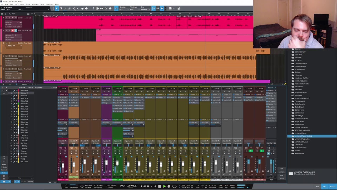The width and height of the screenshot is (337, 190).
Task: Open the Browse panel button
Action: tap(332, 187)
